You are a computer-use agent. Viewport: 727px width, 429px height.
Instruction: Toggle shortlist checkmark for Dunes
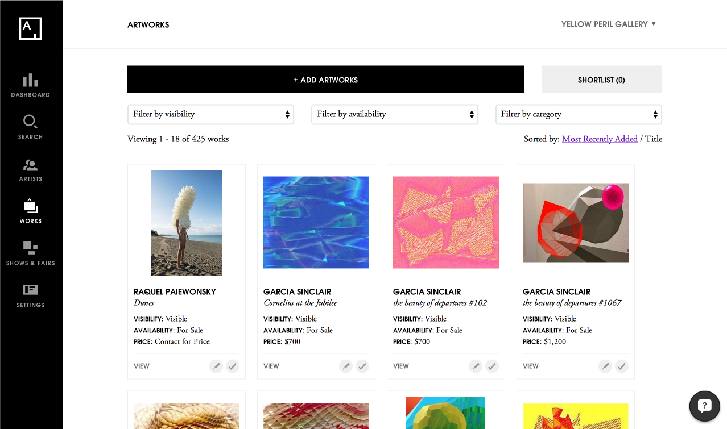pyautogui.click(x=233, y=366)
